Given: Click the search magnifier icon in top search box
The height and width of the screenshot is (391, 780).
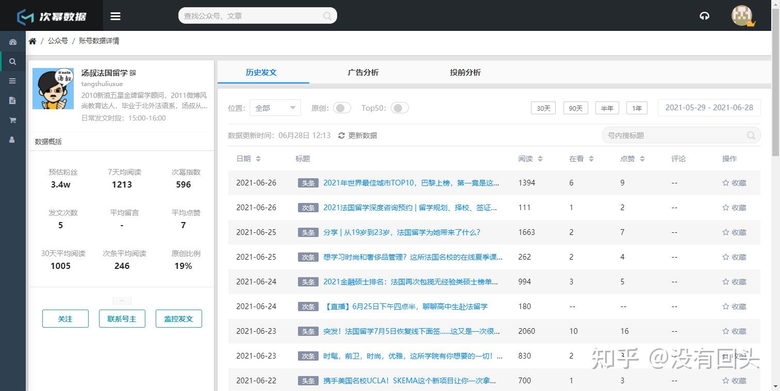Looking at the screenshot, I should pyautogui.click(x=327, y=16).
